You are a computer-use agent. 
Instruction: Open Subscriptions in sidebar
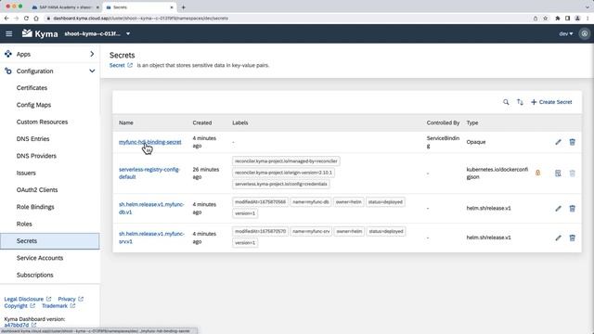click(x=35, y=276)
